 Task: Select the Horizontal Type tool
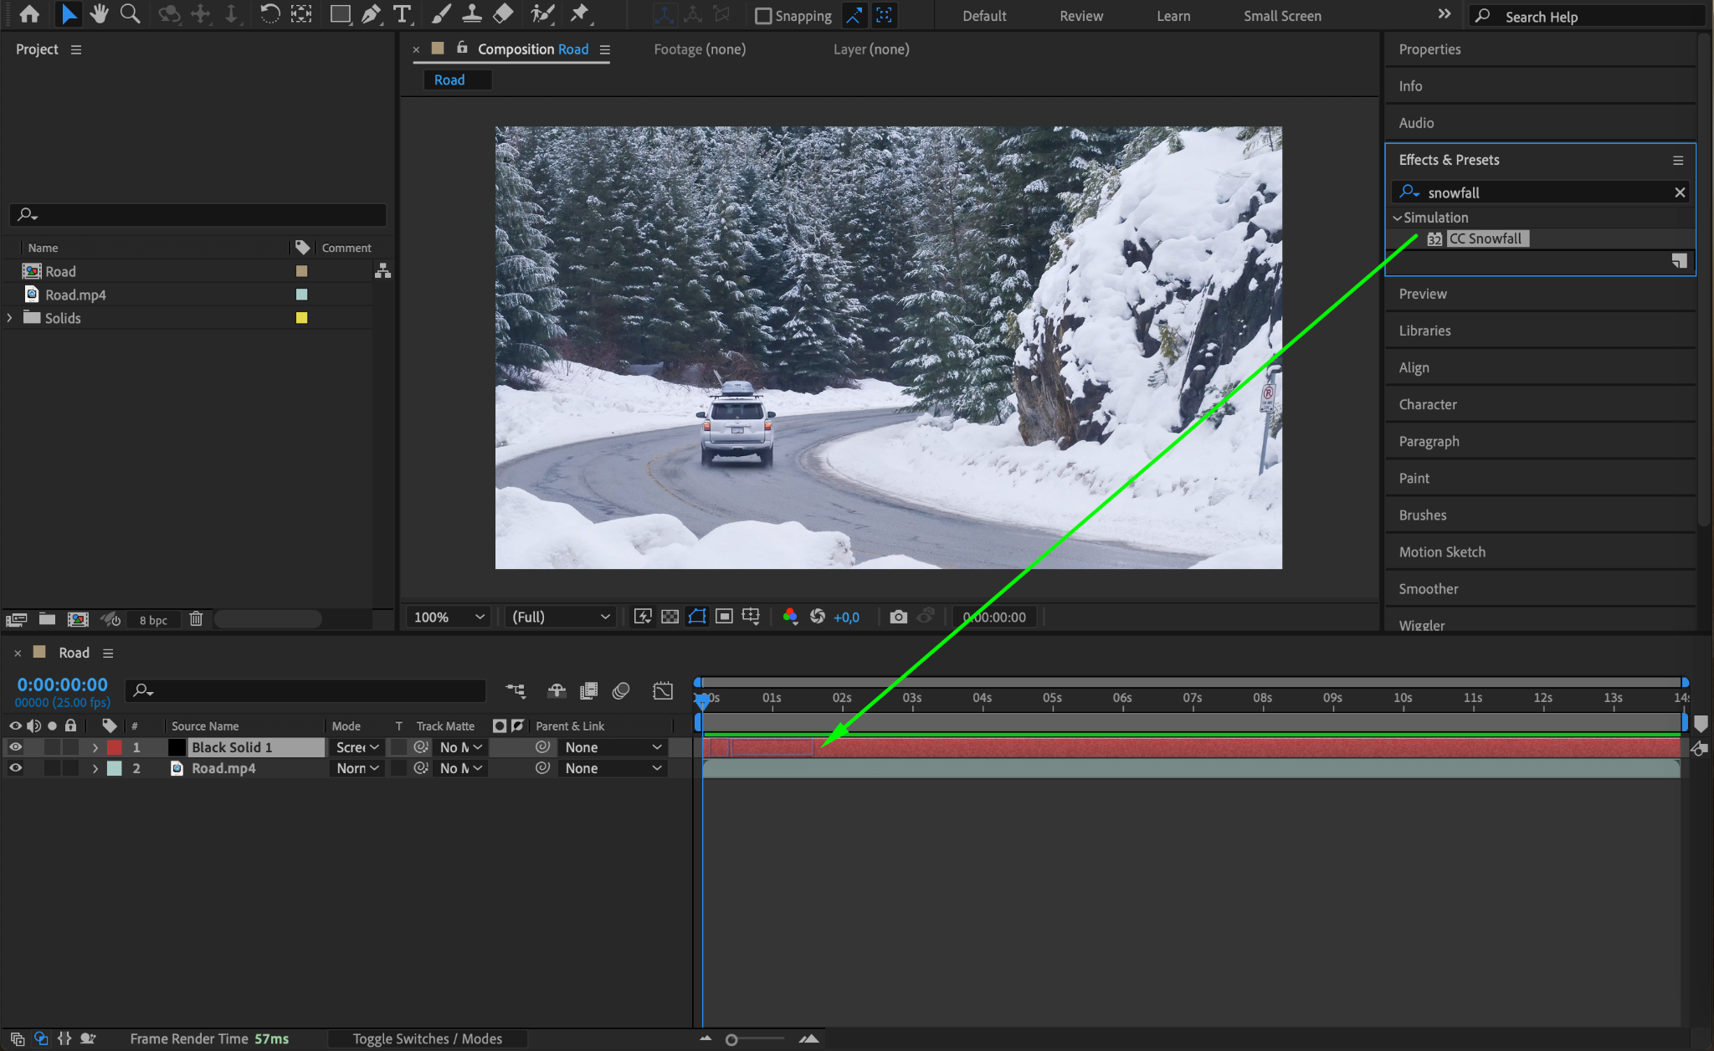coord(403,14)
